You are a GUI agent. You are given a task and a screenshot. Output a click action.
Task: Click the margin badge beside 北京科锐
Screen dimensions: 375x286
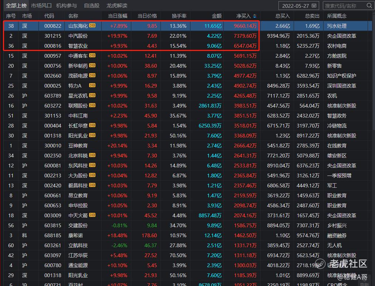[x=92, y=155]
